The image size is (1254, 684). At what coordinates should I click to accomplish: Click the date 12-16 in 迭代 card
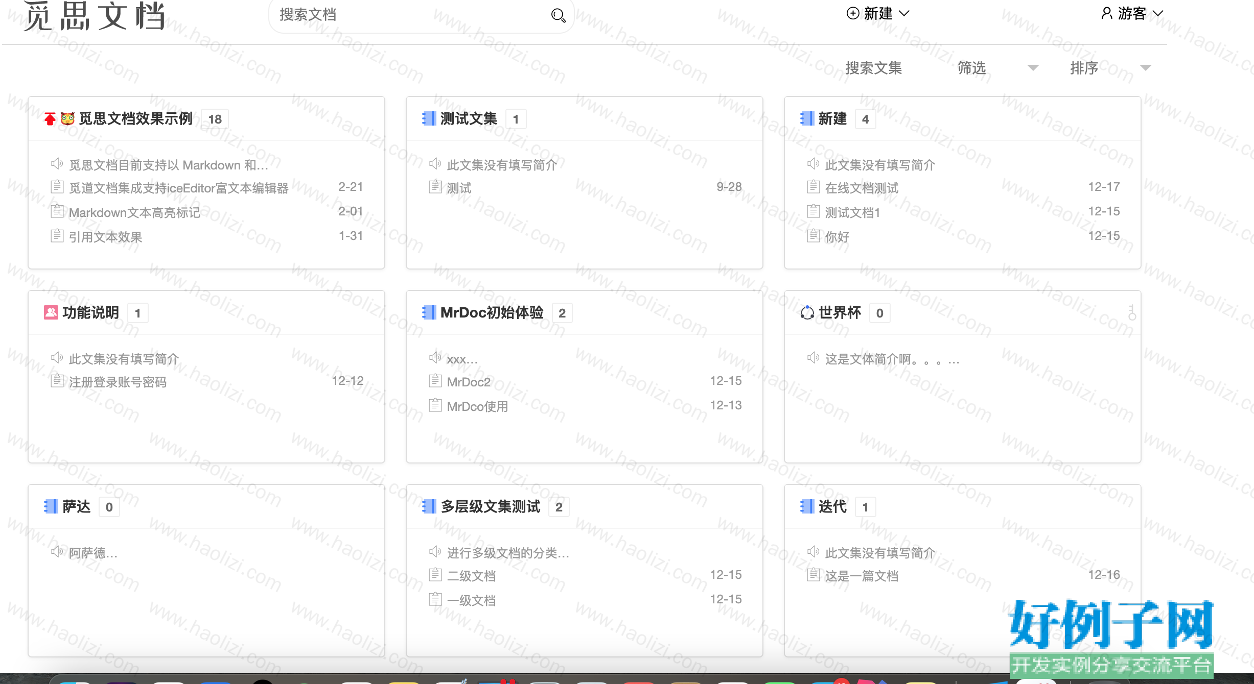coord(1104,575)
